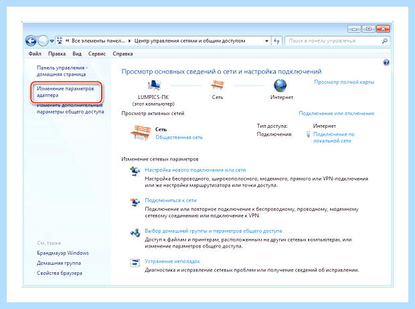Open Свойства браузера link
The width and height of the screenshot is (415, 309).
pyautogui.click(x=60, y=274)
